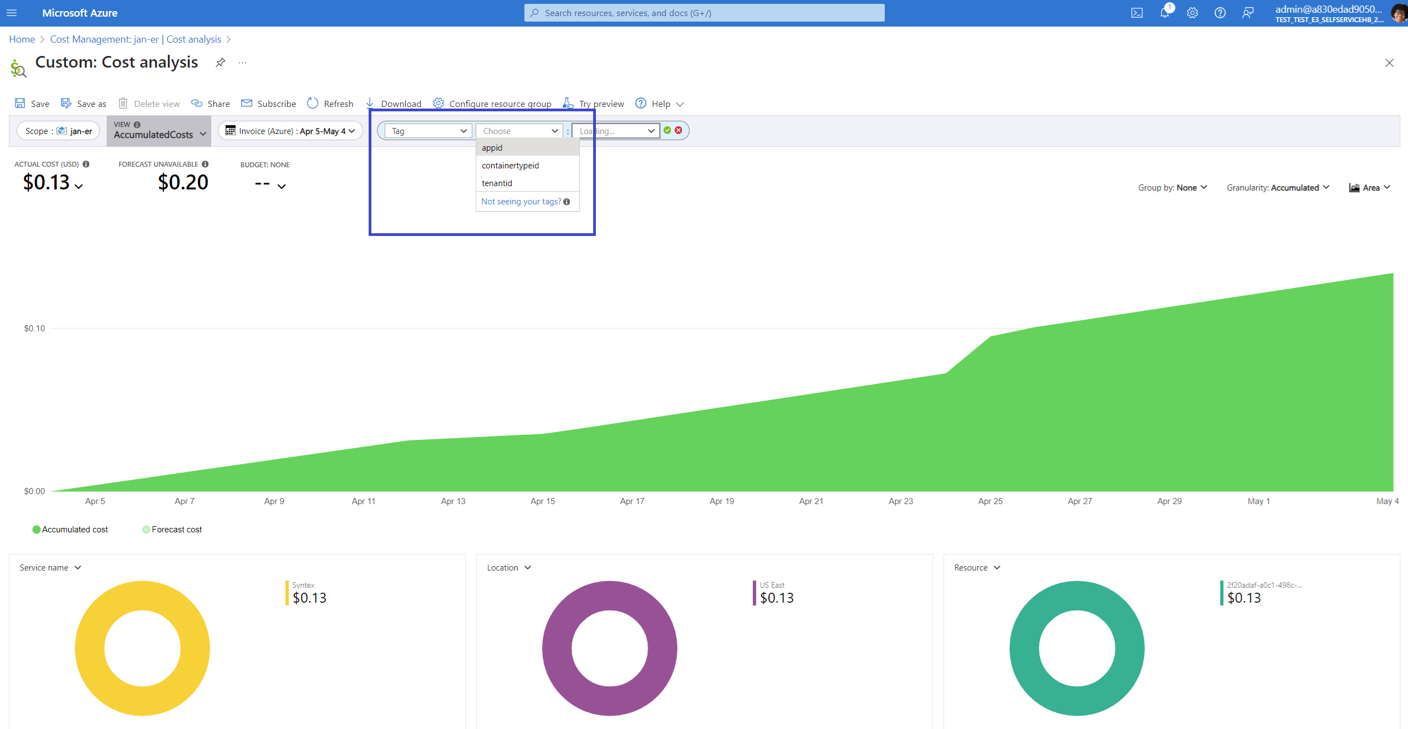Toggle Accumulated cost green legend swatch

pyautogui.click(x=37, y=530)
